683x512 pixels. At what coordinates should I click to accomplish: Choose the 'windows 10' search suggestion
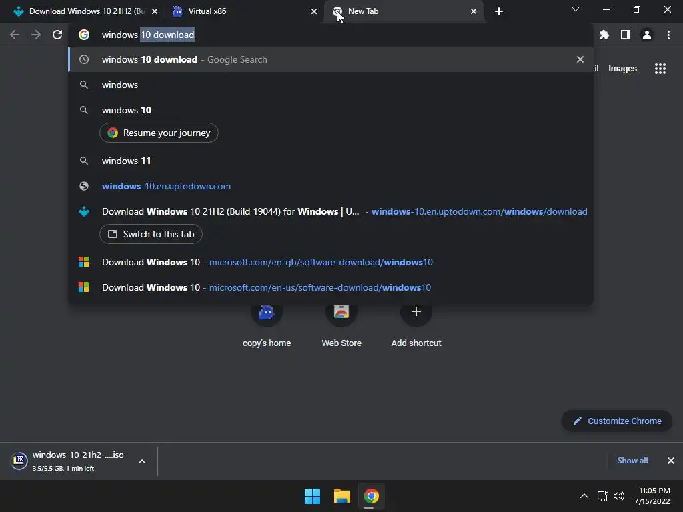point(331,110)
